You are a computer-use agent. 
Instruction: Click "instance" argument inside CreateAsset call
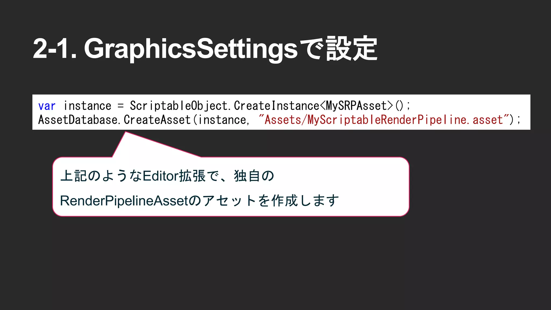pos(222,120)
